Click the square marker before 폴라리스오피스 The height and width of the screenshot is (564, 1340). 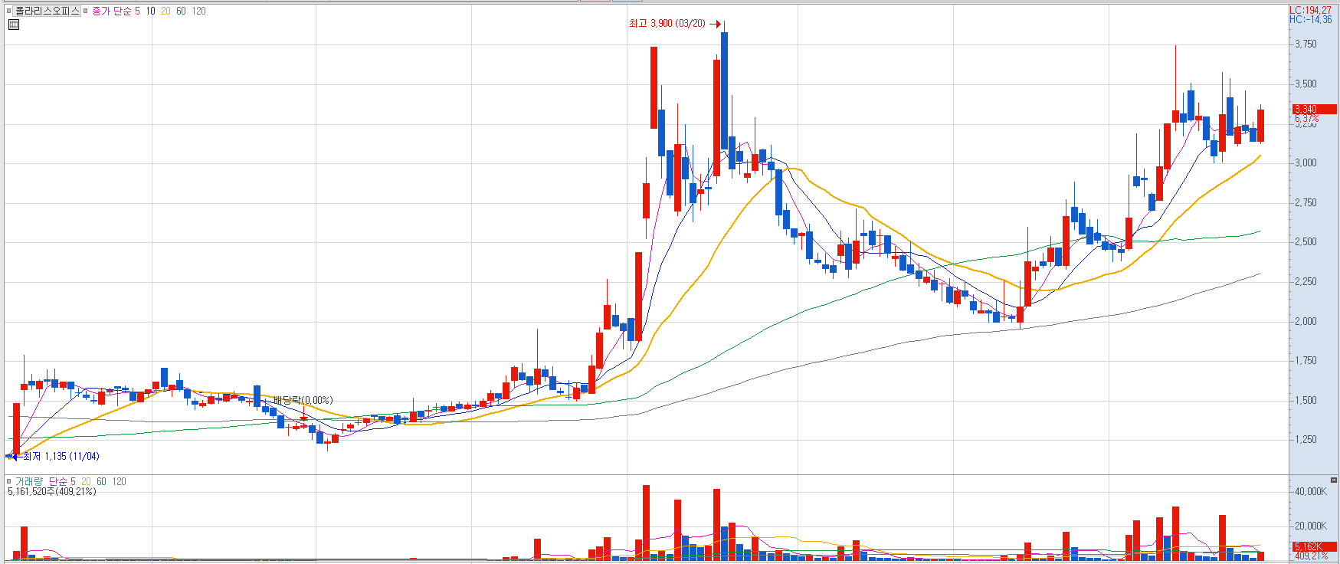pos(8,11)
